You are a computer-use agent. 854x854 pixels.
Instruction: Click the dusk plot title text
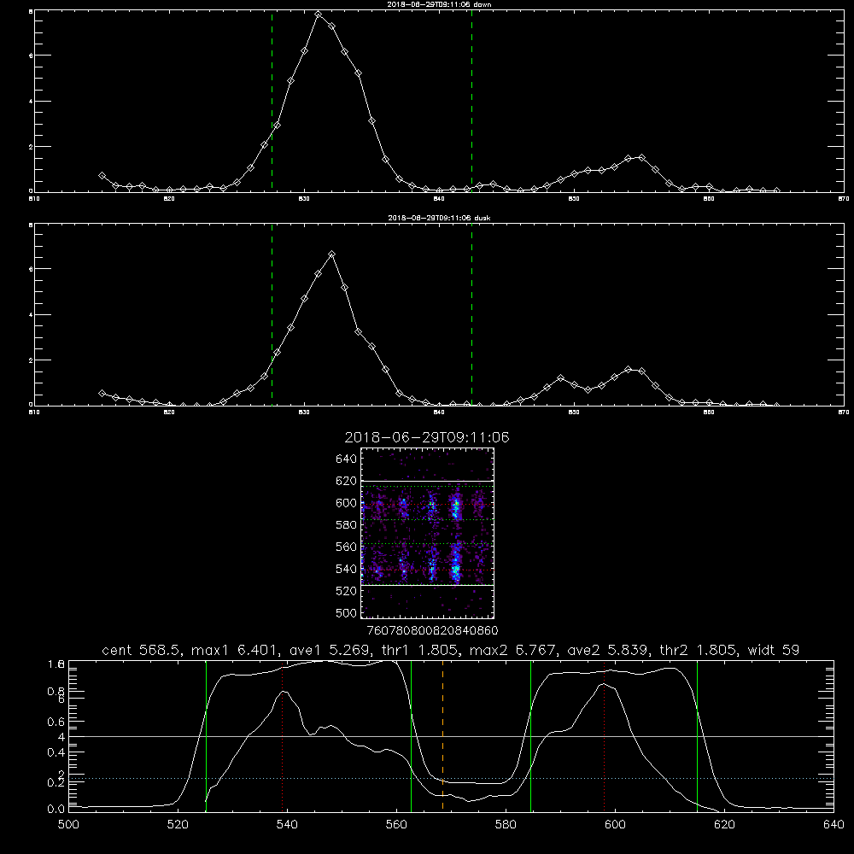click(439, 218)
